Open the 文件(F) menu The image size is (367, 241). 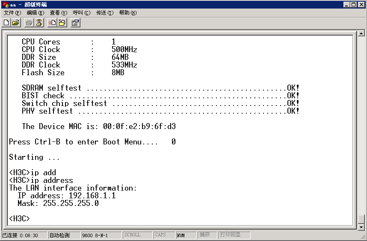(x=12, y=13)
